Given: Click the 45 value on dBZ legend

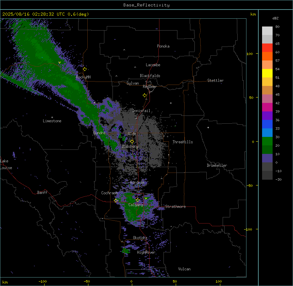Looking at the screenshot, I should [x=277, y=95].
